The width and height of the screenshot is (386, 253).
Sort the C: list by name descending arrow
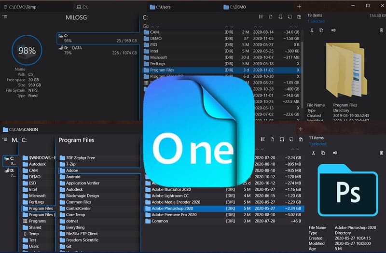pyautogui.click(x=158, y=27)
